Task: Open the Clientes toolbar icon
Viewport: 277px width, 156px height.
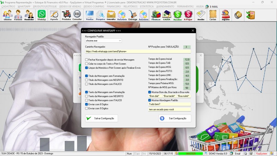Action: pyautogui.click(x=8, y=15)
